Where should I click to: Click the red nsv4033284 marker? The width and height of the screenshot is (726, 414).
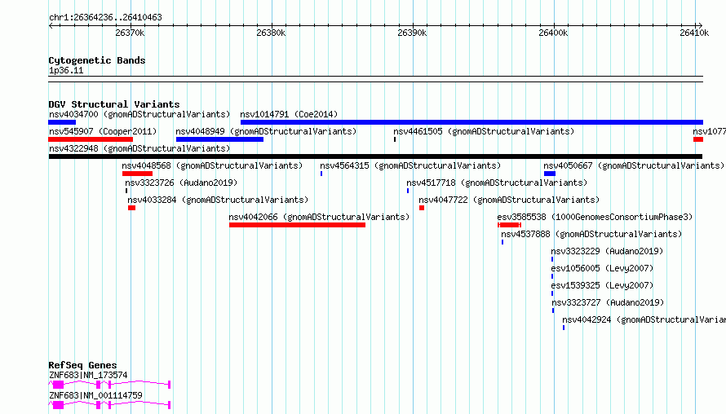(x=132, y=208)
